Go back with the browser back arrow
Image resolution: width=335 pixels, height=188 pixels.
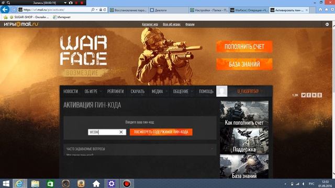[x=5, y=9]
